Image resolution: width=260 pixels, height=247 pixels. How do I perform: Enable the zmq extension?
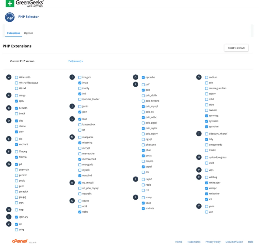(x=17, y=230)
